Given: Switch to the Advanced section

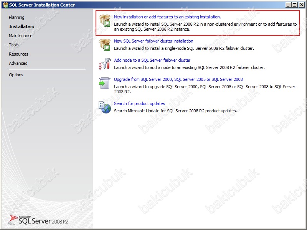Looking at the screenshot, I should (18, 63).
